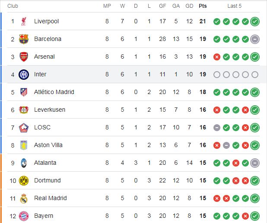This screenshot has height=223, width=267.
Task: Click Liverpool's most recent win indicator
Action: coord(255,22)
